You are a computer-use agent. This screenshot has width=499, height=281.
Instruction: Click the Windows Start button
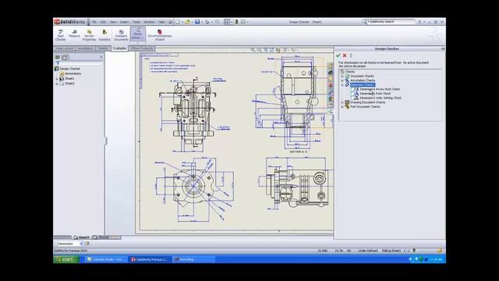[x=65, y=259]
